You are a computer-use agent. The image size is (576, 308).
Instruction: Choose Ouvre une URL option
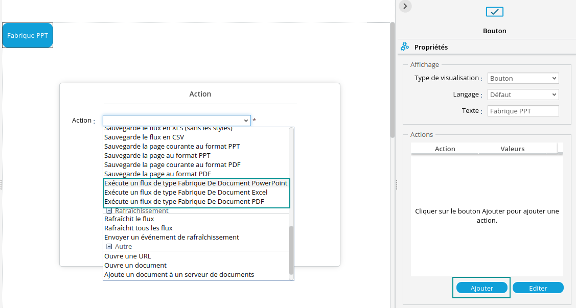point(128,256)
